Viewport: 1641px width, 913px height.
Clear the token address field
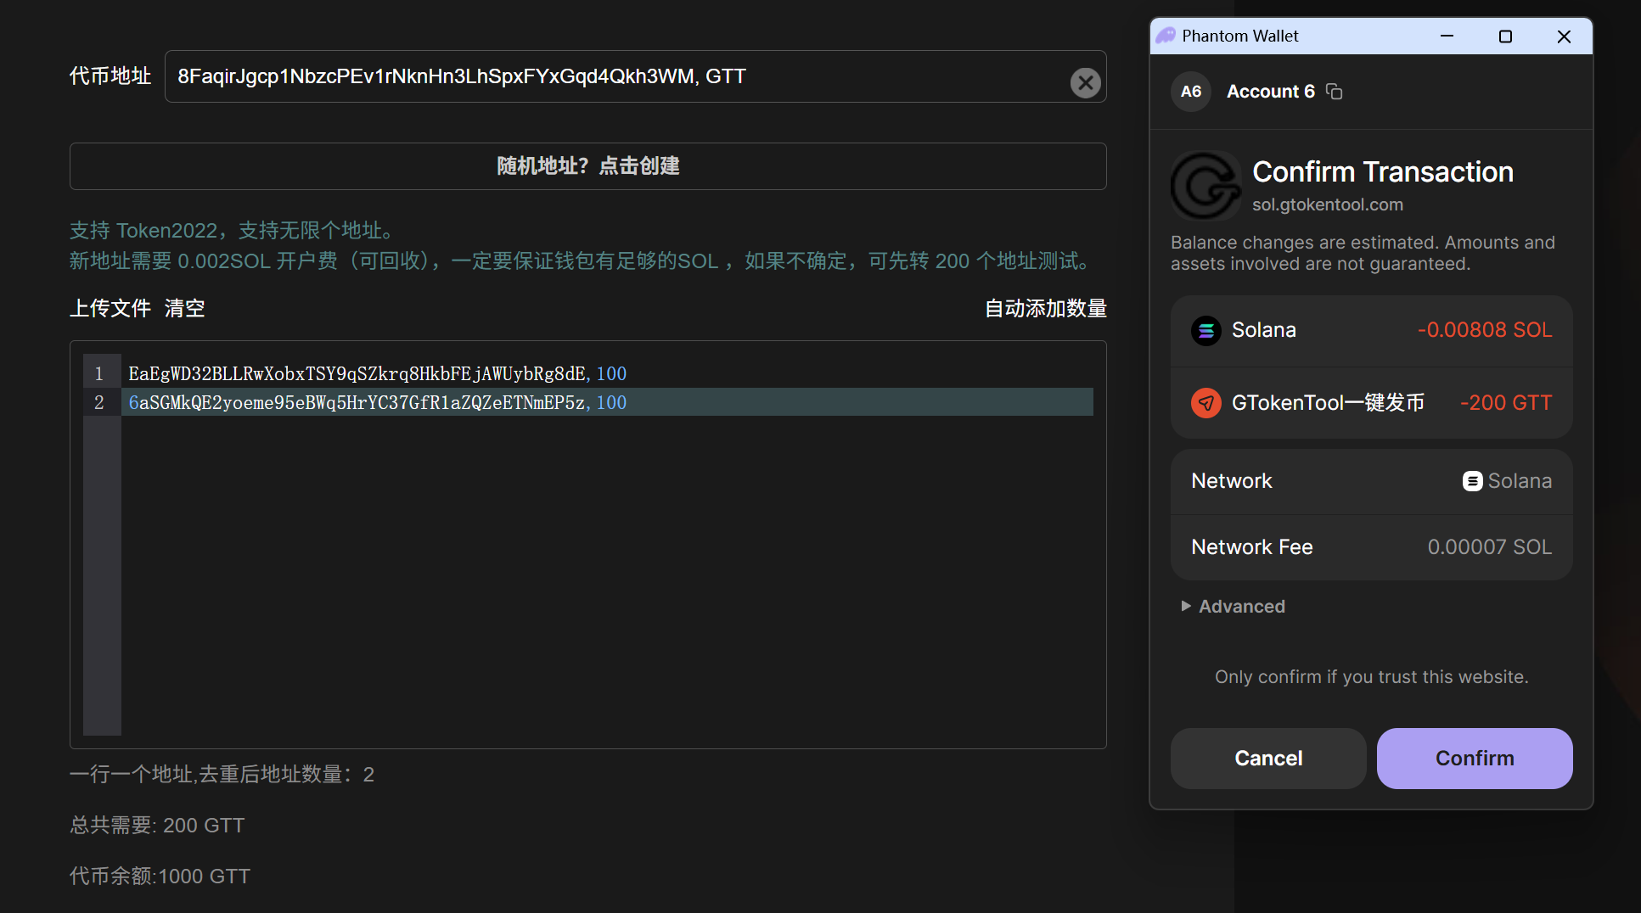[1085, 82]
